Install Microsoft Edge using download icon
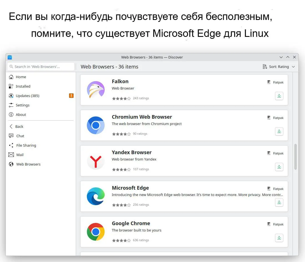Image resolution: width=305 pixels, height=262 pixels. [279, 202]
